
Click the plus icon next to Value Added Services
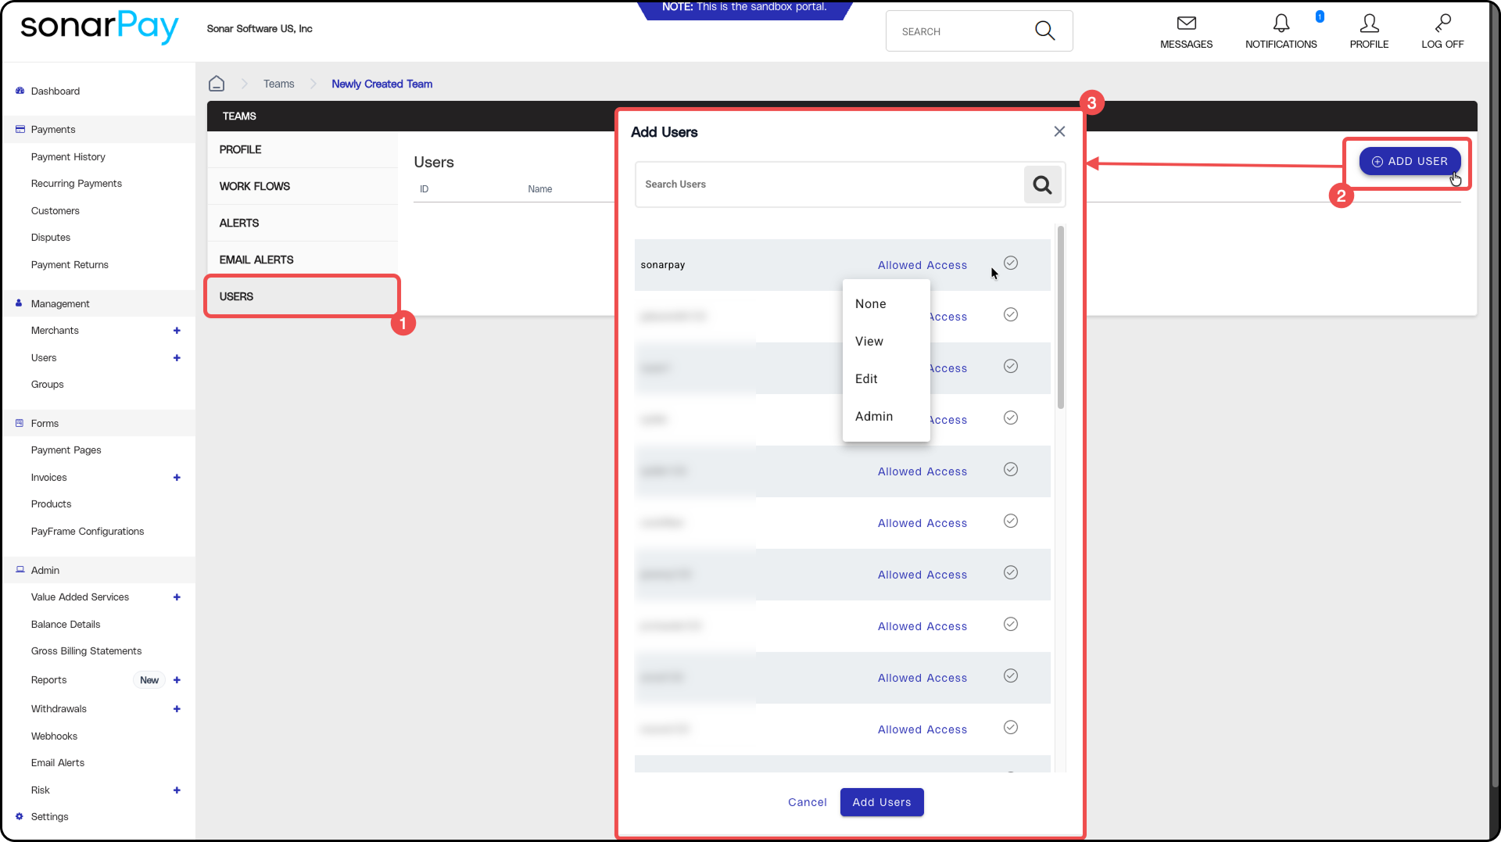pyautogui.click(x=177, y=597)
